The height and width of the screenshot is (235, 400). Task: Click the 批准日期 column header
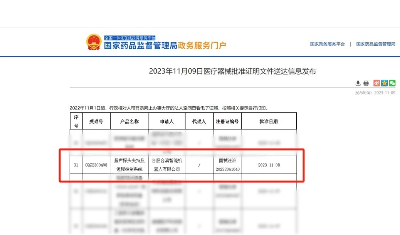click(269, 121)
